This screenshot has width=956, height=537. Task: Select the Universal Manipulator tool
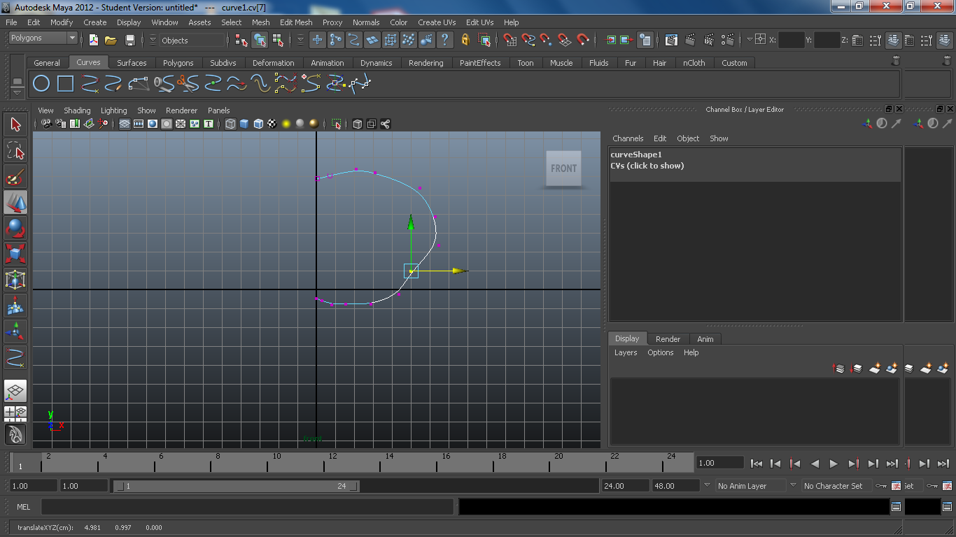[15, 280]
